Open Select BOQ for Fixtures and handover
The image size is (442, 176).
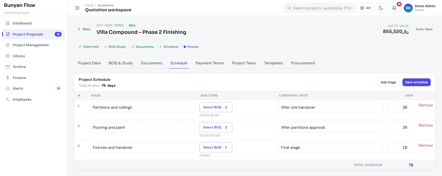coord(216,147)
